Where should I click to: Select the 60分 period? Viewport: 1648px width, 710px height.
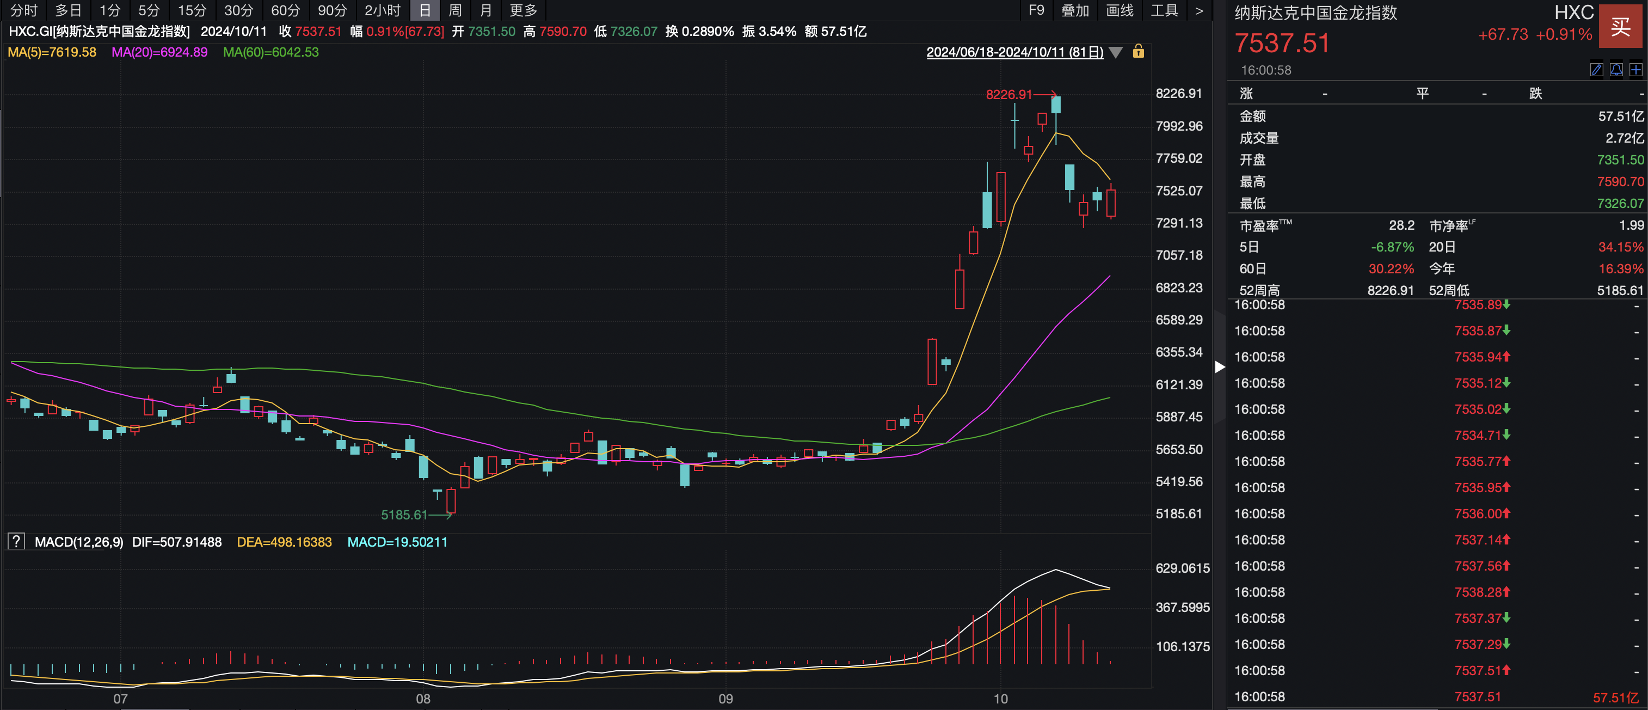[285, 10]
